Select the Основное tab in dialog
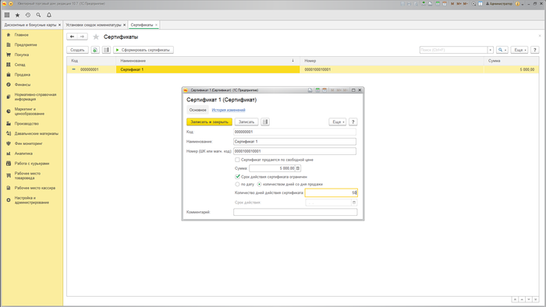546x307 pixels. click(197, 110)
